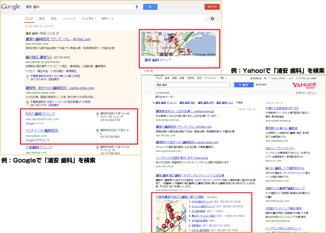
Task: Switch to the 地図 tab in Google
Action: click(54, 19)
